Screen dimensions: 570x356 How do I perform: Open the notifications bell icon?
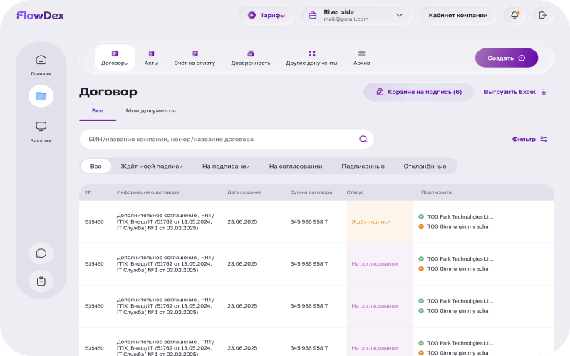tap(514, 15)
